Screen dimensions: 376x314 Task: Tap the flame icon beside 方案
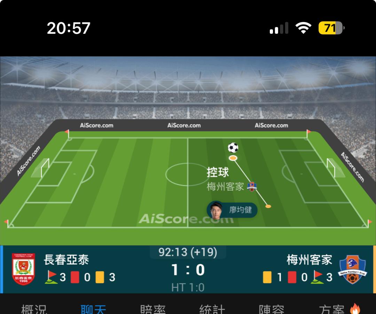click(x=355, y=309)
